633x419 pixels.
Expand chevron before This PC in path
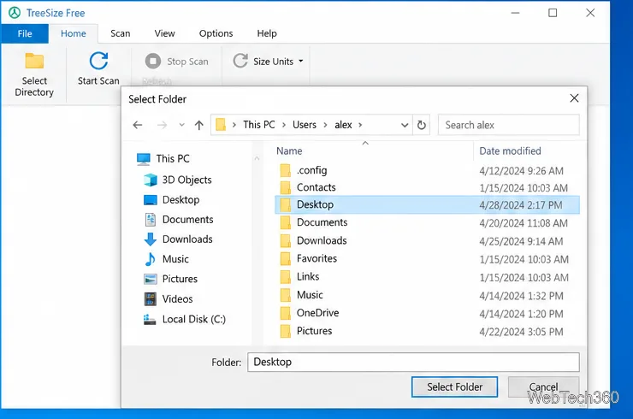[234, 125]
